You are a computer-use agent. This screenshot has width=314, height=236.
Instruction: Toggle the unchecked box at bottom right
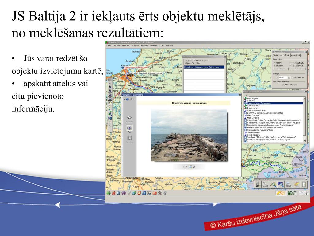click(307, 194)
